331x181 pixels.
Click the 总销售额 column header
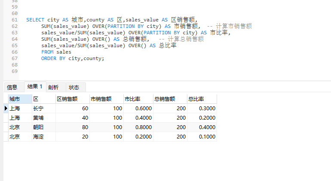(170, 99)
